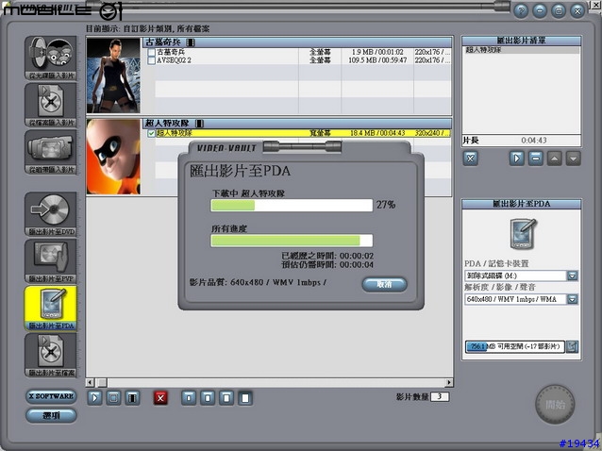Open import video from disc (從光碟匯入影片)
602x451 pixels.
coord(51,58)
